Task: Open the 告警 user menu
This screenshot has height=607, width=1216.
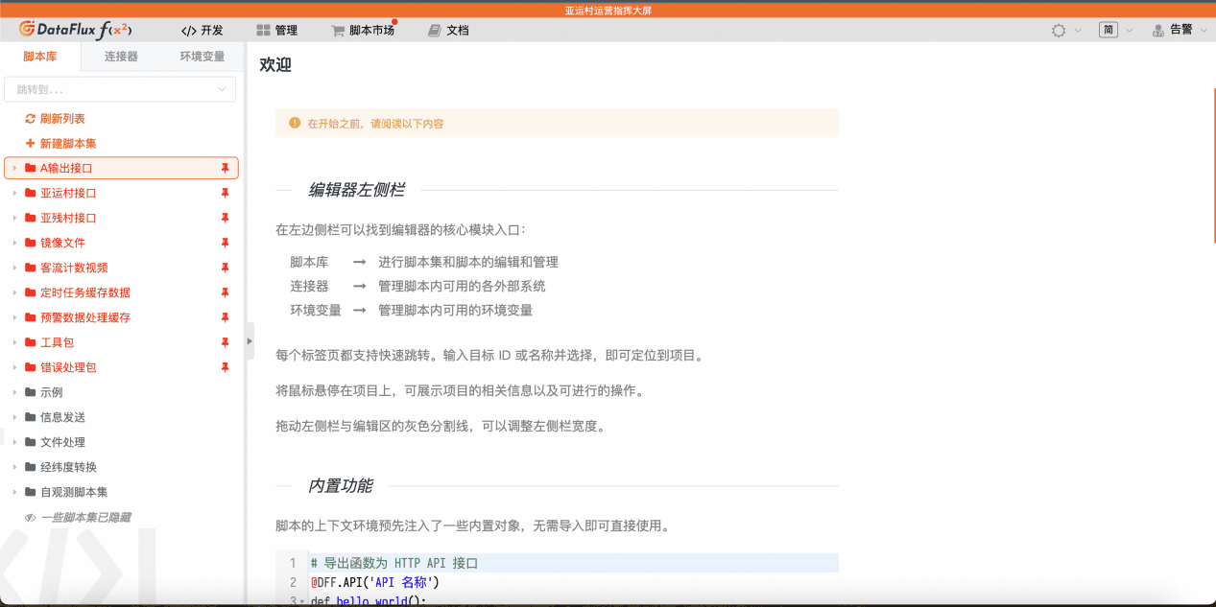Action: pos(1178,31)
